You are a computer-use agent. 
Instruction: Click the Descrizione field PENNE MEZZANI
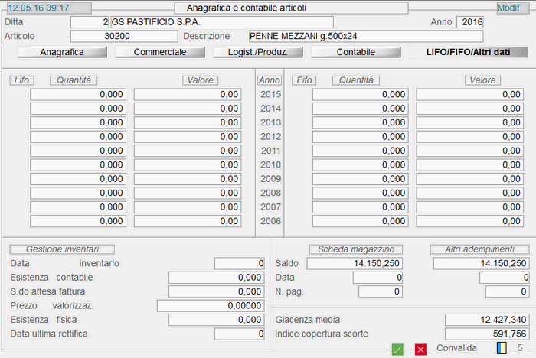click(x=366, y=36)
